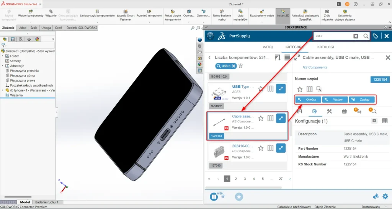Open PropertyManager tab icon
The height and width of the screenshot is (209, 392).
[x=13, y=39]
